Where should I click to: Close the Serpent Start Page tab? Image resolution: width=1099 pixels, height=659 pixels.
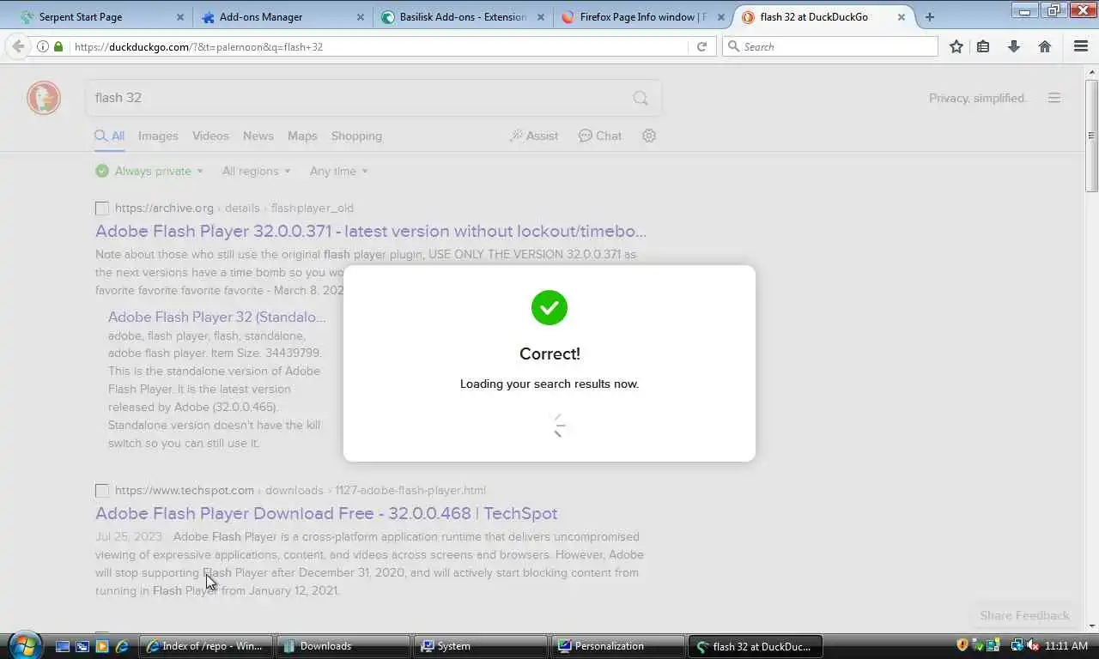tap(180, 17)
